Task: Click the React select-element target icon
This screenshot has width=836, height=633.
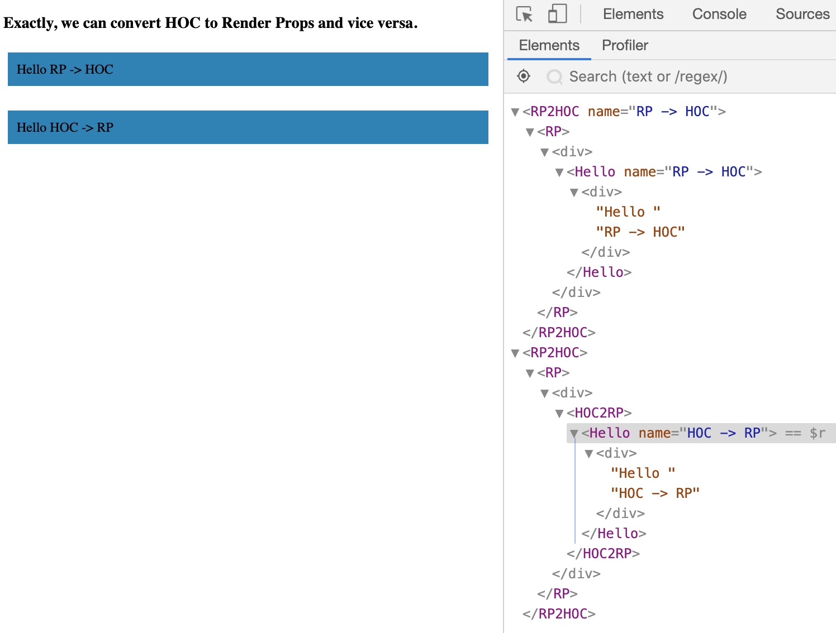Action: tap(524, 76)
